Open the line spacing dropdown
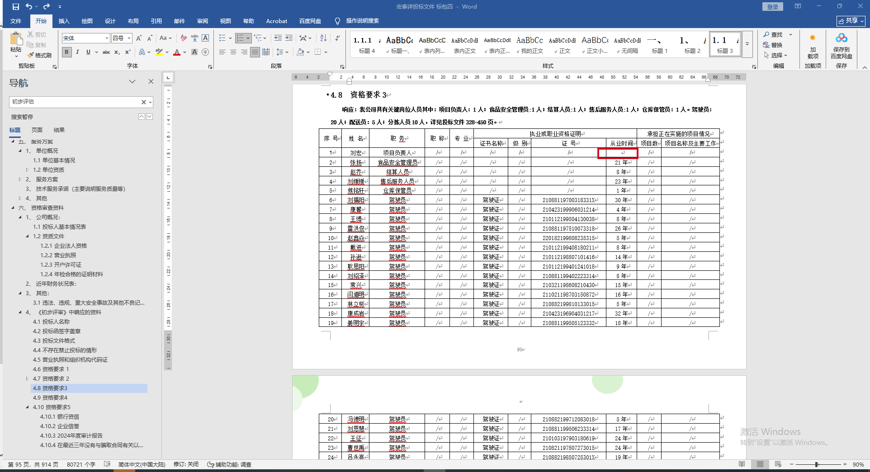Image resolution: width=870 pixels, height=472 pixels. pyautogui.click(x=283, y=52)
